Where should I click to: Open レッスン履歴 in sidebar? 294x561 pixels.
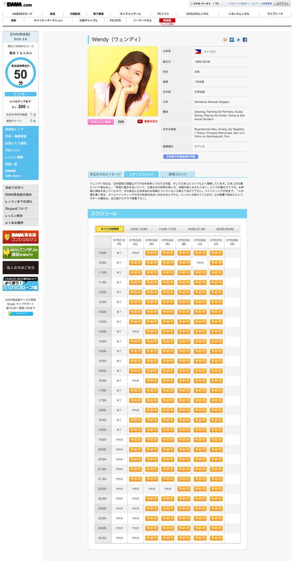[21, 157]
